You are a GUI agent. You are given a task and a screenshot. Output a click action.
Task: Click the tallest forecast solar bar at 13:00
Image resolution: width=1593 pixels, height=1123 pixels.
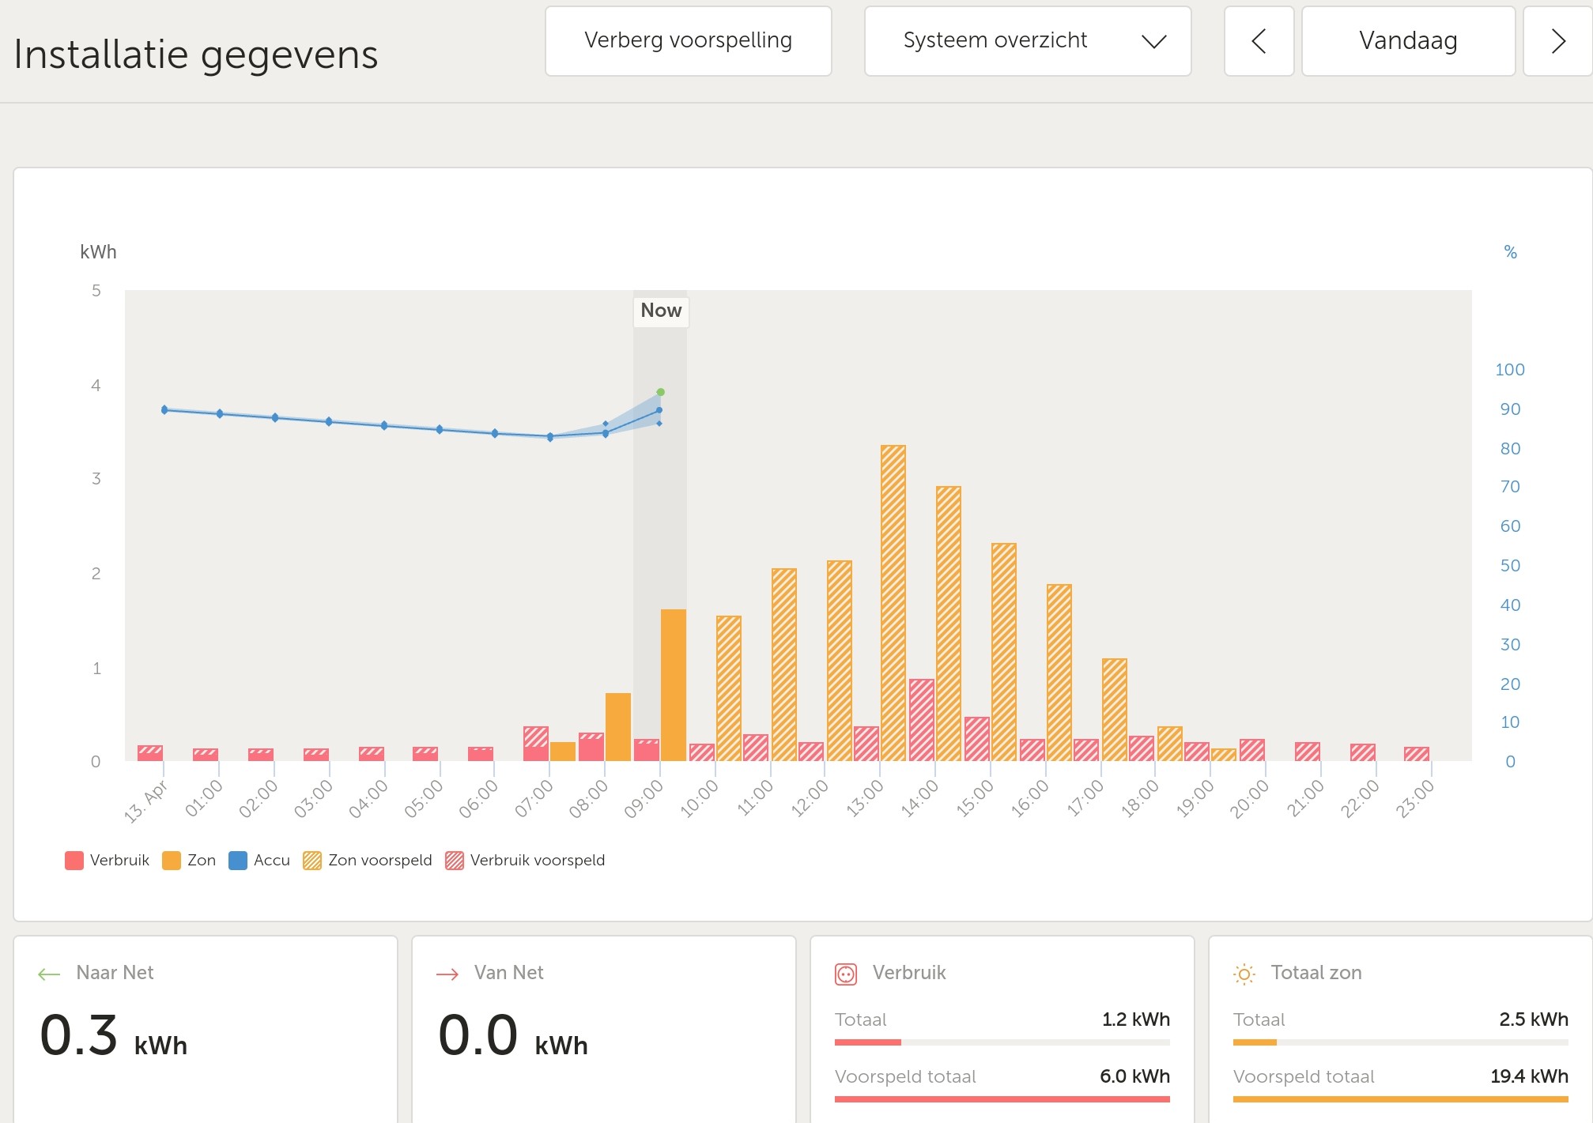(x=893, y=602)
